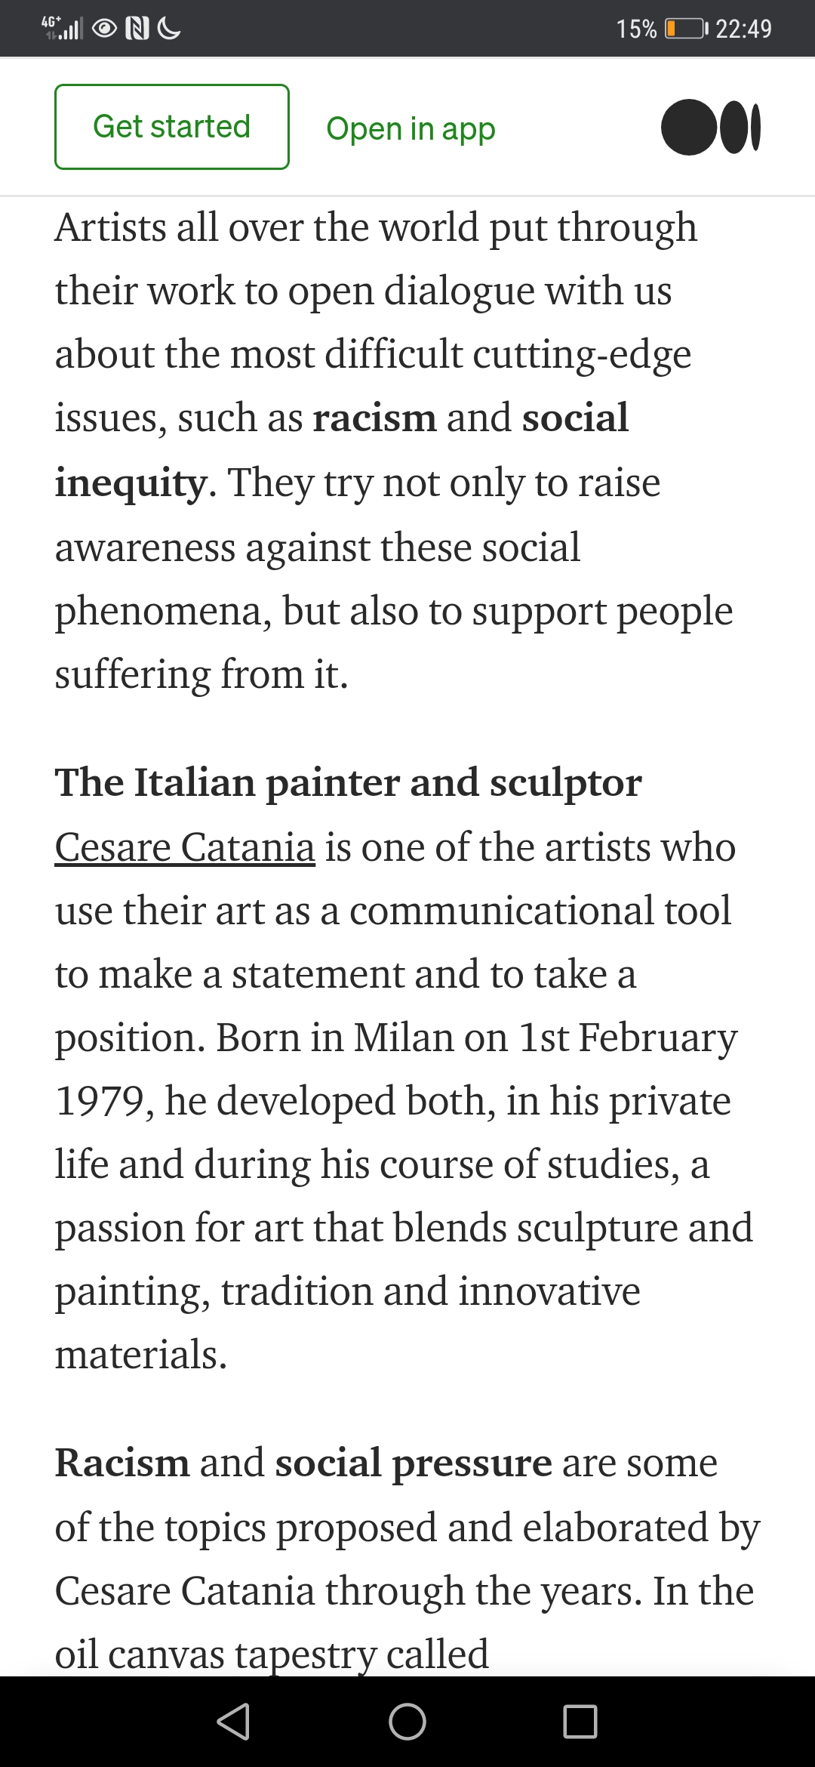Tap the clock showing 22:49

click(744, 29)
